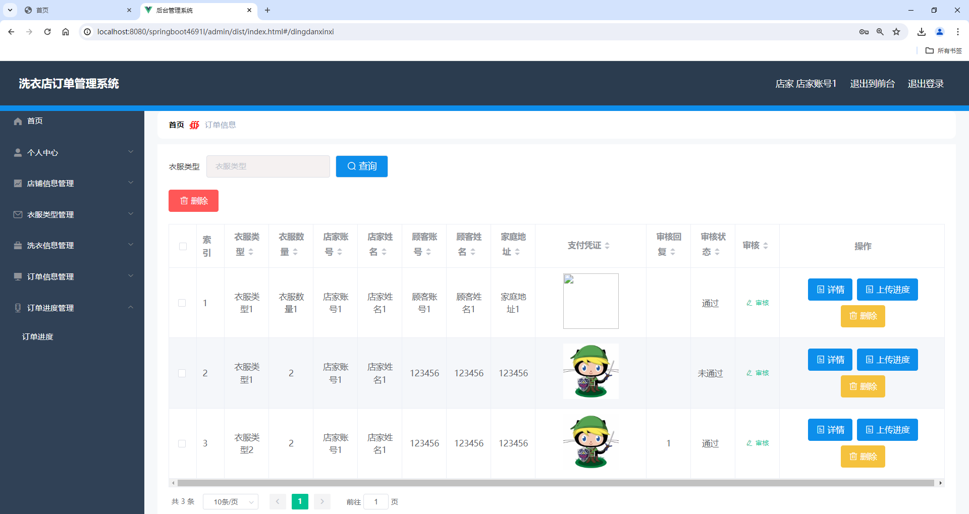The width and height of the screenshot is (969, 514).
Task: Open 订单进度管理 via its sidebar icon
Action: (x=17, y=308)
